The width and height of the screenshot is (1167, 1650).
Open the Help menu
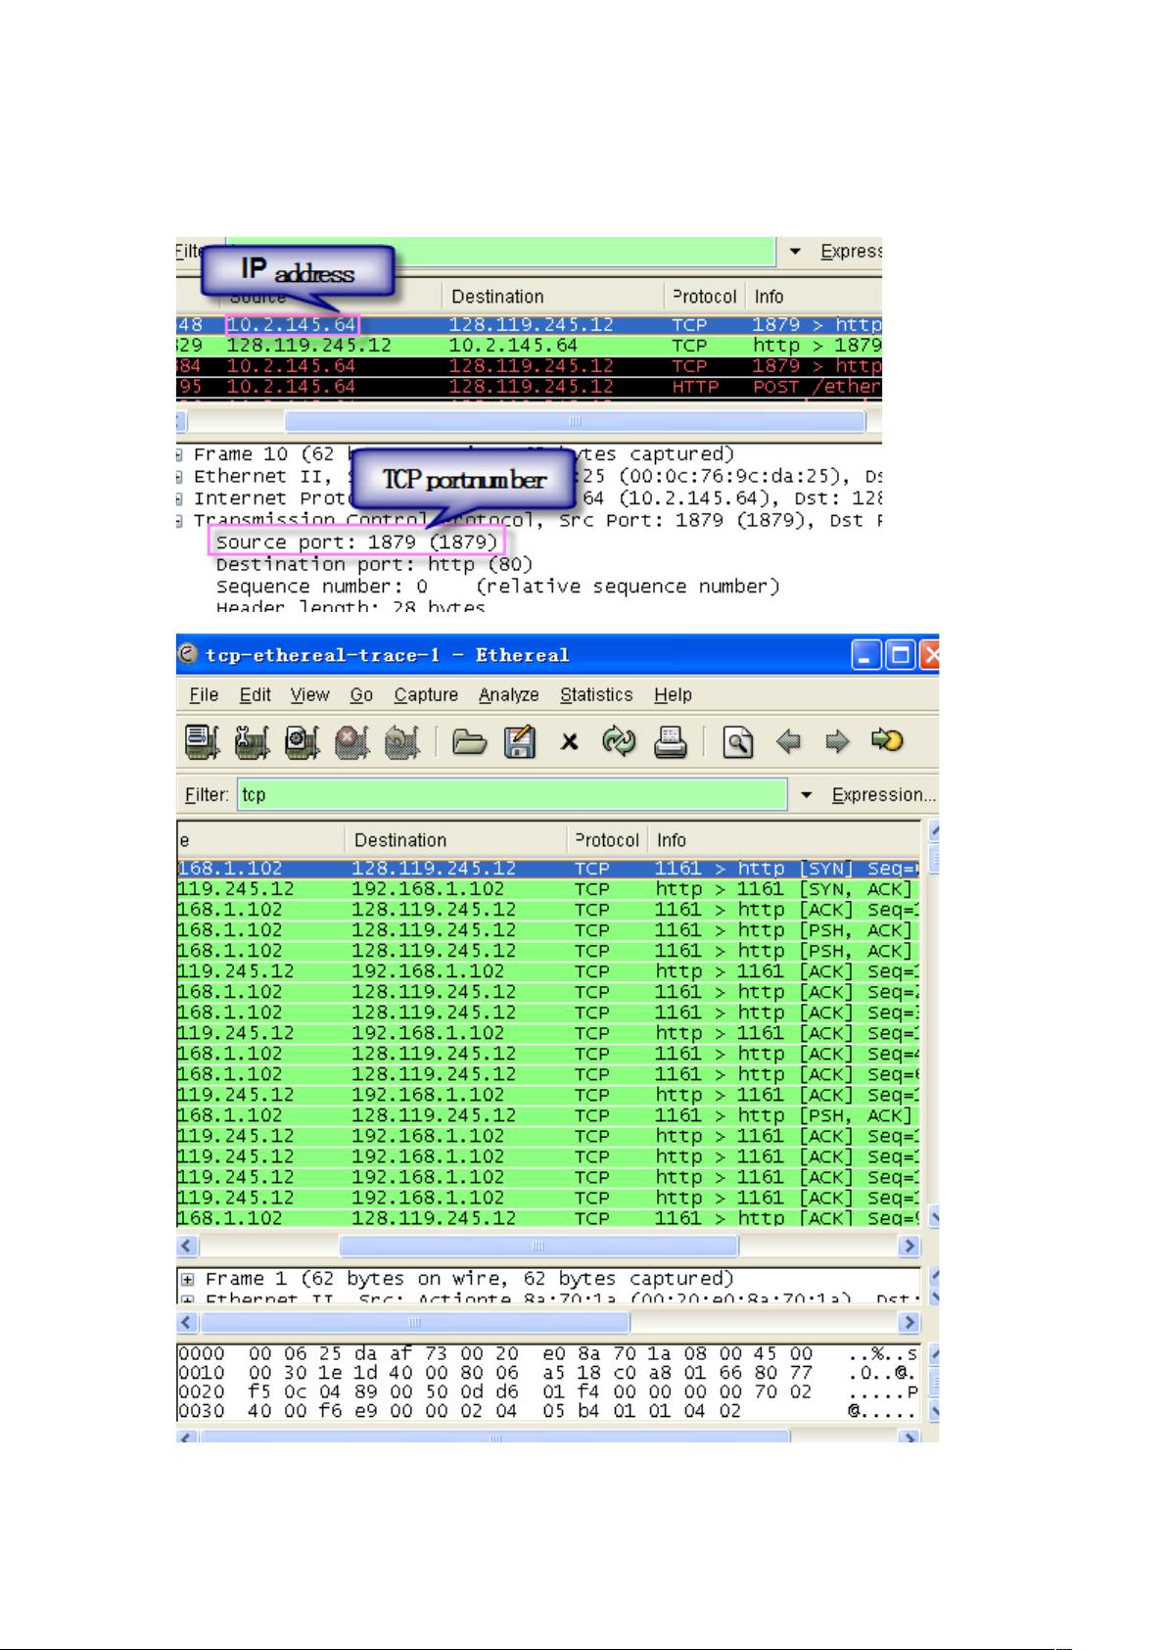coord(673,694)
